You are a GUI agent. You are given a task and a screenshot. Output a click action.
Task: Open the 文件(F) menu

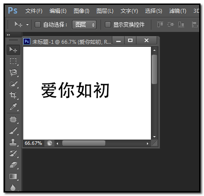(x=34, y=11)
